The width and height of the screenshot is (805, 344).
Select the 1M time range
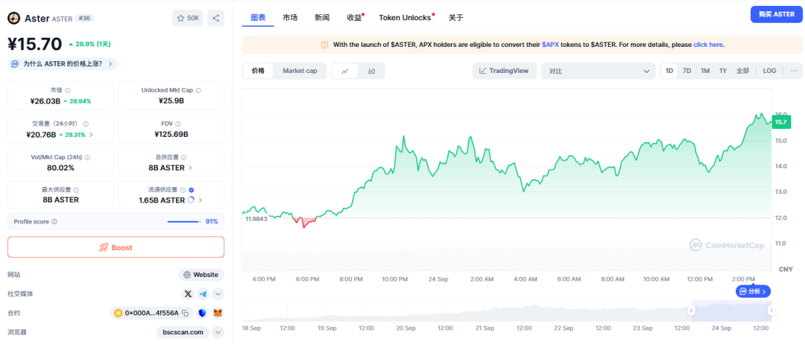click(x=705, y=71)
